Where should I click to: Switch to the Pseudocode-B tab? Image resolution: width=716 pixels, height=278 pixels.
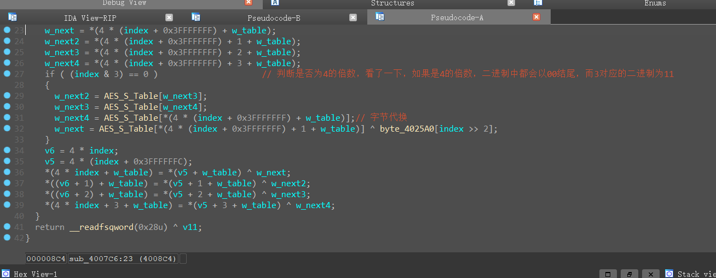click(274, 18)
